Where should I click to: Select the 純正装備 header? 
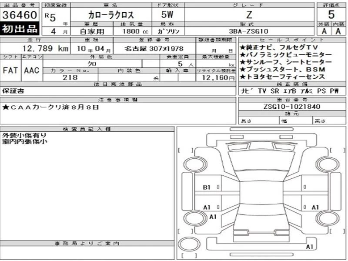[291, 84]
